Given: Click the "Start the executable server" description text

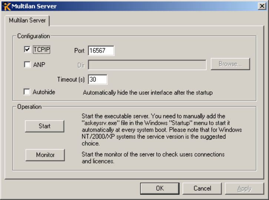Looking at the screenshot, I should coord(162,130).
